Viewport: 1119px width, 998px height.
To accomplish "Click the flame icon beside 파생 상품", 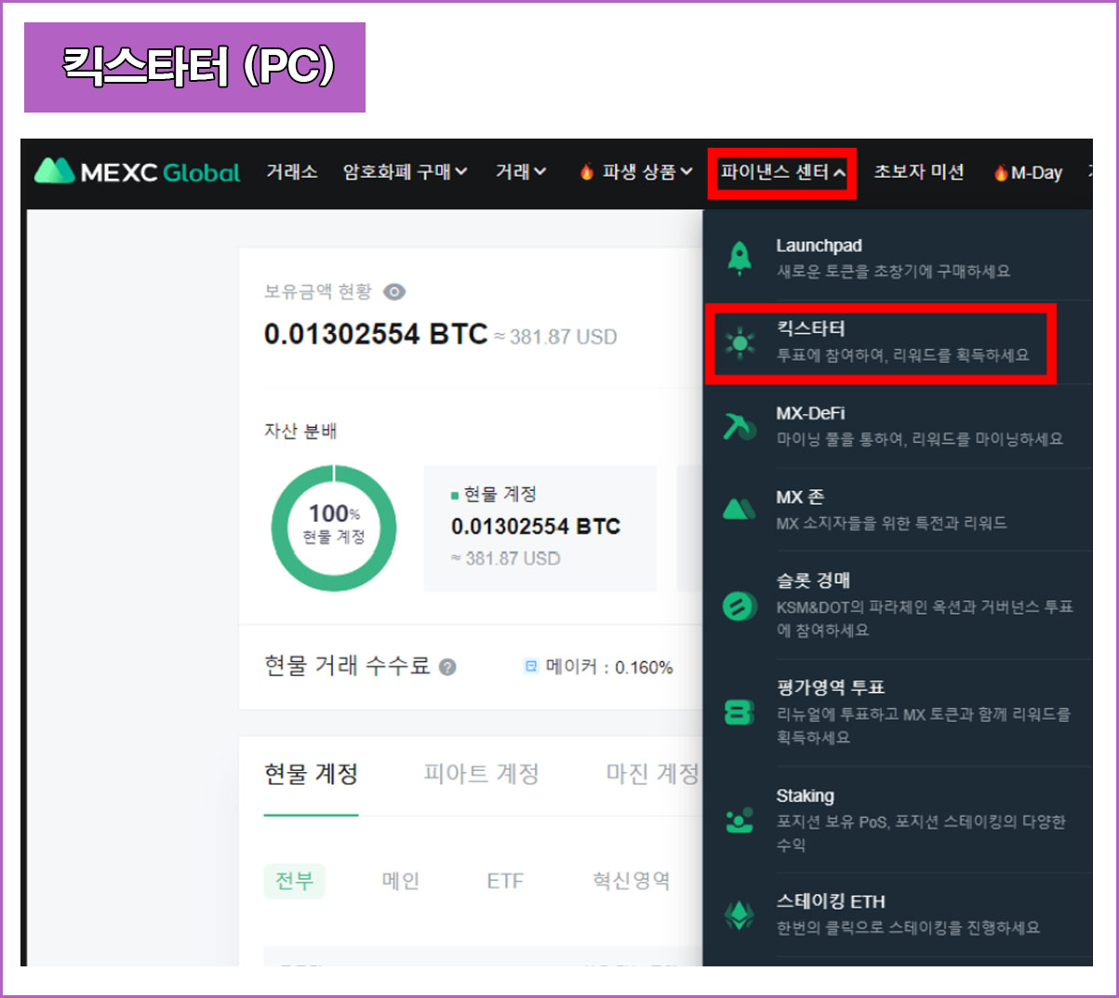I will click(587, 172).
